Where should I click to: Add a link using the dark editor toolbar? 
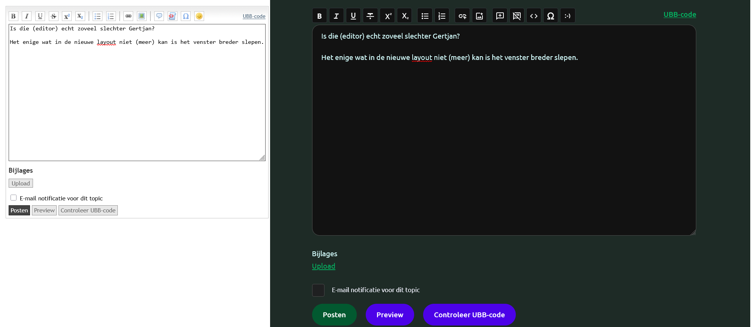pos(463,16)
